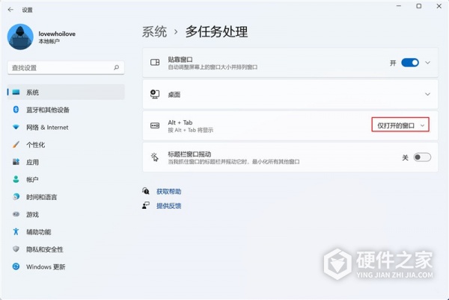449x300 pixels.
Task: Click the 系统 monitor icon in sidebar
Action: 16,93
